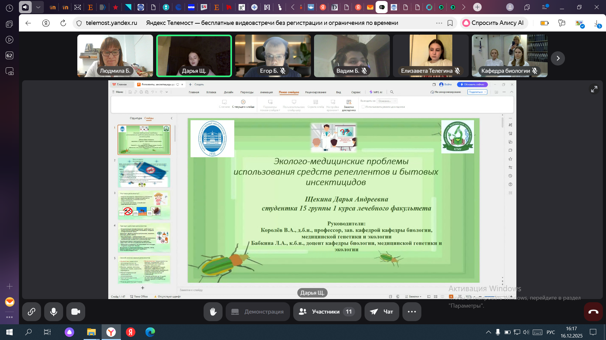Start the screen Demonstration

coord(258,312)
